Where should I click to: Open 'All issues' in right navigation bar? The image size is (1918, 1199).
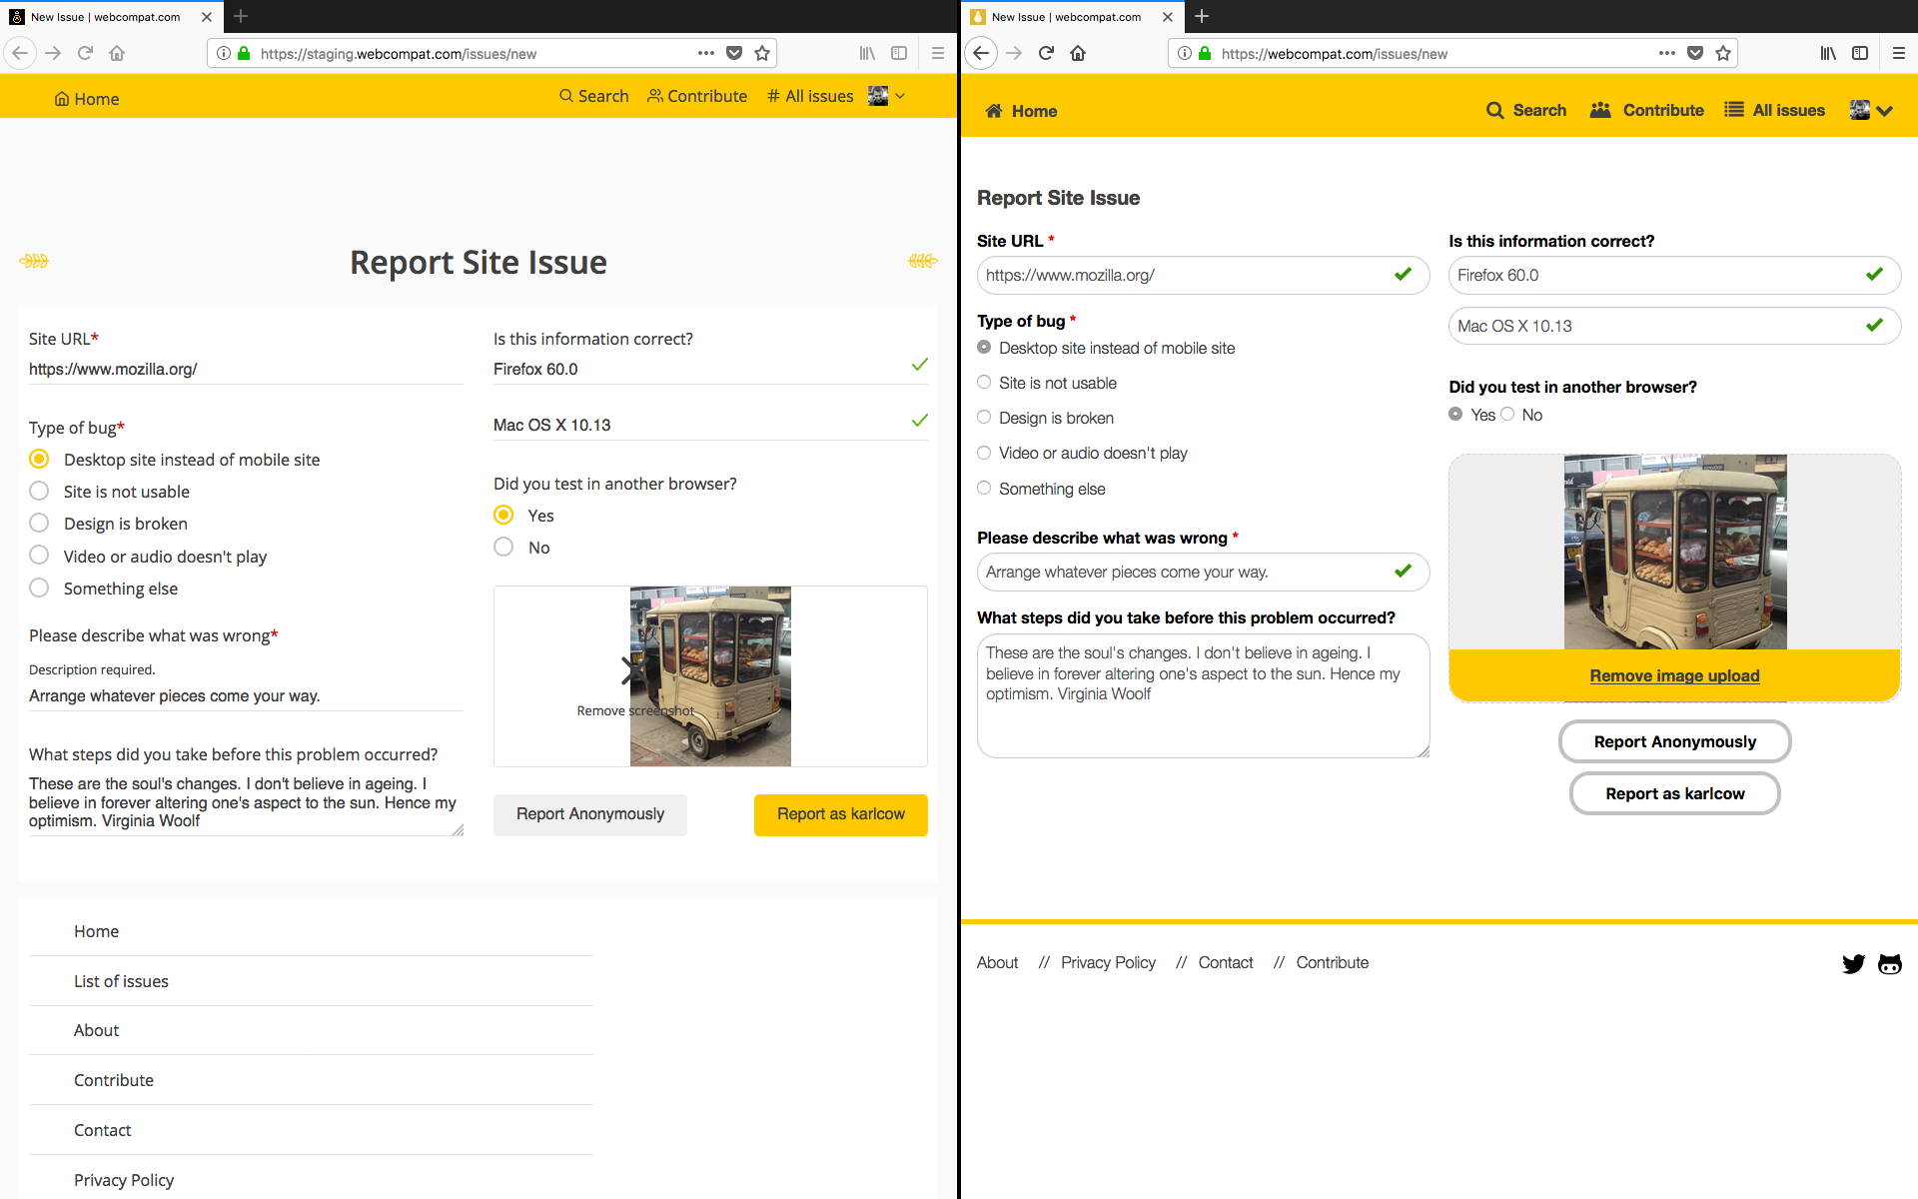[x=1775, y=110]
